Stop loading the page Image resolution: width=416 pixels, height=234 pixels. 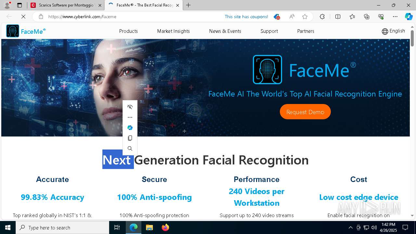pos(23,17)
